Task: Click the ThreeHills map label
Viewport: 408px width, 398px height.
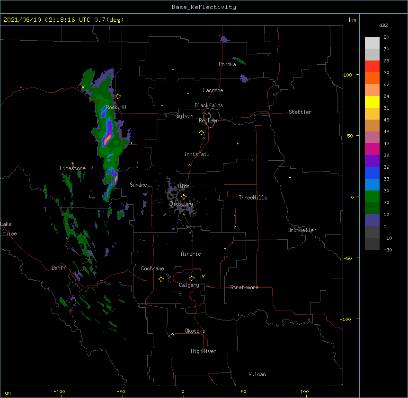Action: coord(253,198)
